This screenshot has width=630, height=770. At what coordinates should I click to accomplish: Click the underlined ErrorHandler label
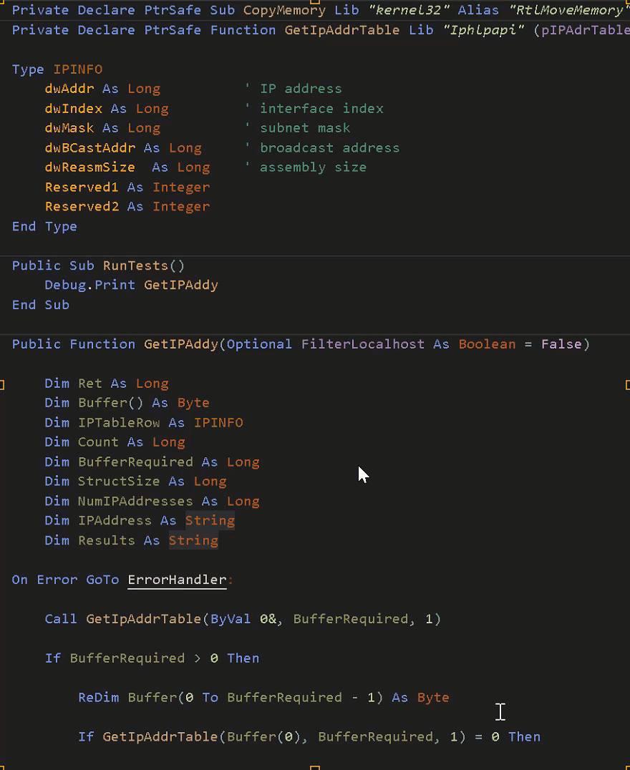pyautogui.click(x=176, y=580)
